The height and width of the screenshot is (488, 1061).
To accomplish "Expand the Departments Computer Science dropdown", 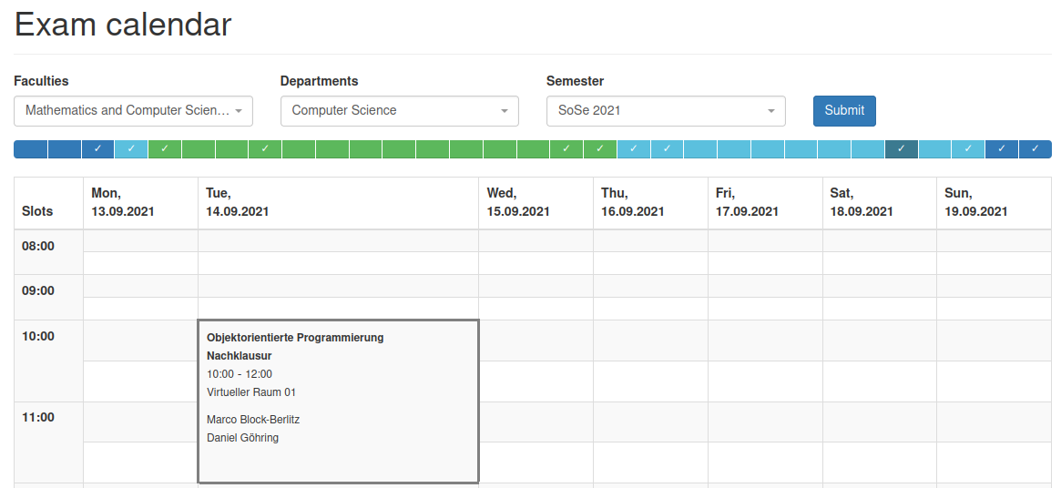I will (399, 111).
